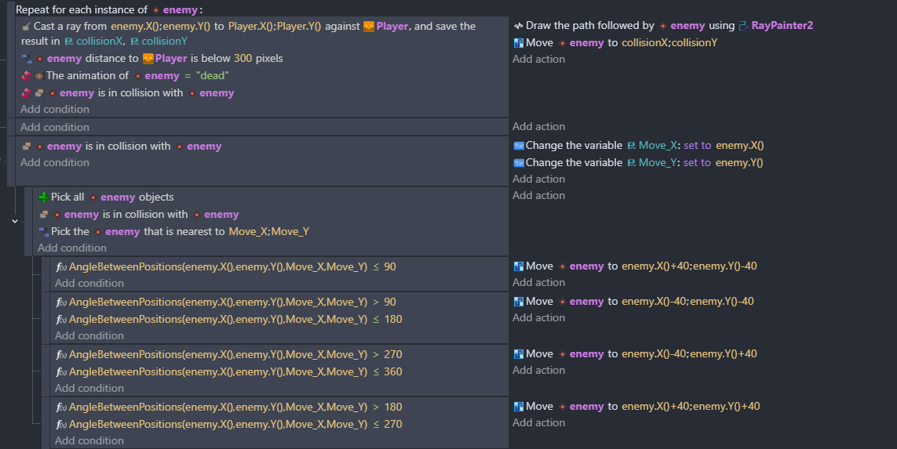The image size is (897, 449).
Task: Click the raycast condition icon
Action: [x=27, y=27]
